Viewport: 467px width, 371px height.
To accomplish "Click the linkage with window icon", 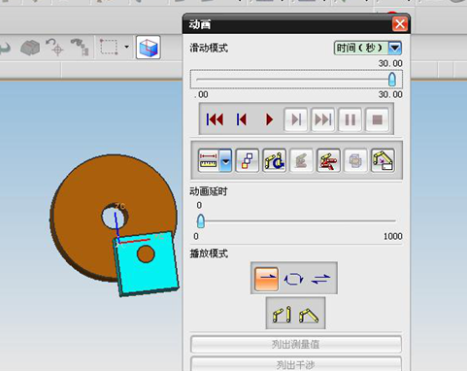I will 383,160.
